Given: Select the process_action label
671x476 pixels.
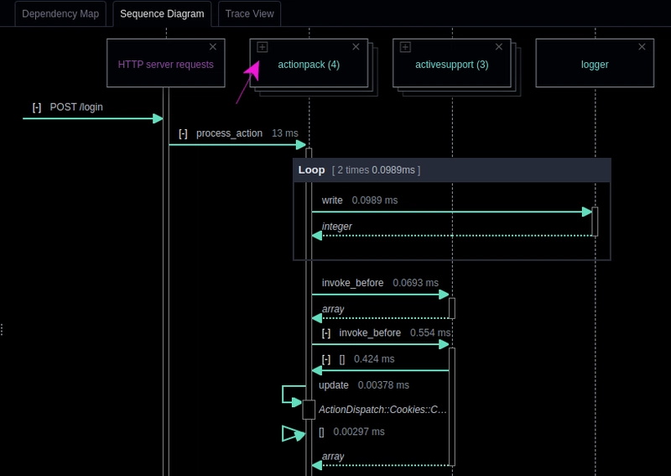Looking at the screenshot, I should (x=229, y=133).
